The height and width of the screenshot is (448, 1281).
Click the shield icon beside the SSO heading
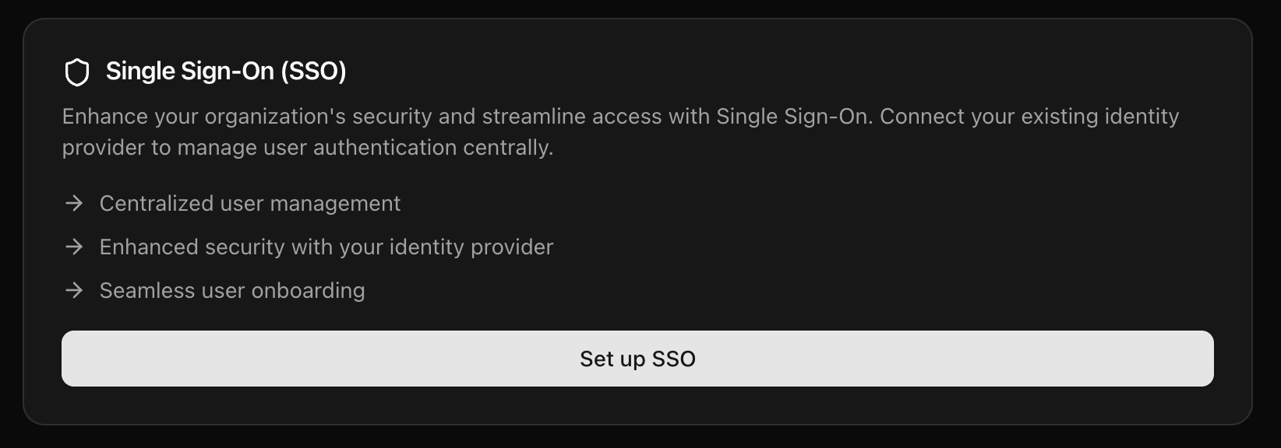pos(76,72)
